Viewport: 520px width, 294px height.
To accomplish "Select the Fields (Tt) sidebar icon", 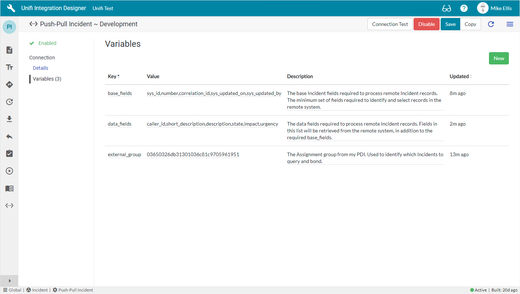I will [9, 67].
